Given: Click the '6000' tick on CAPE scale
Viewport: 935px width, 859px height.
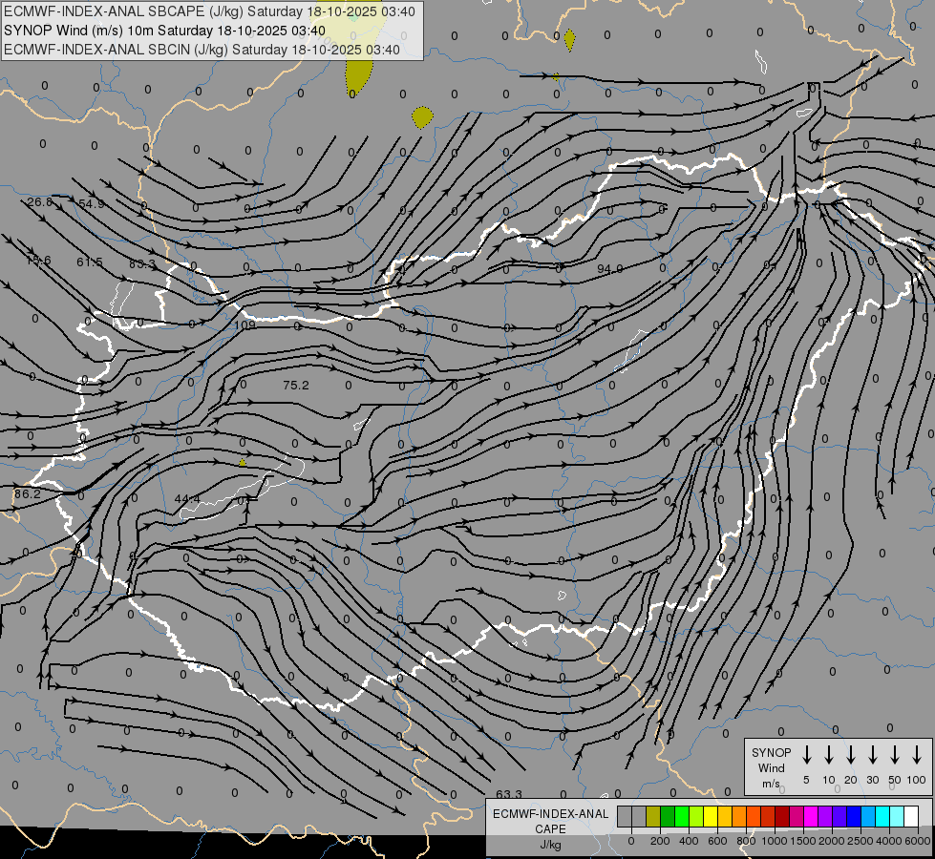Looking at the screenshot, I should (x=918, y=841).
